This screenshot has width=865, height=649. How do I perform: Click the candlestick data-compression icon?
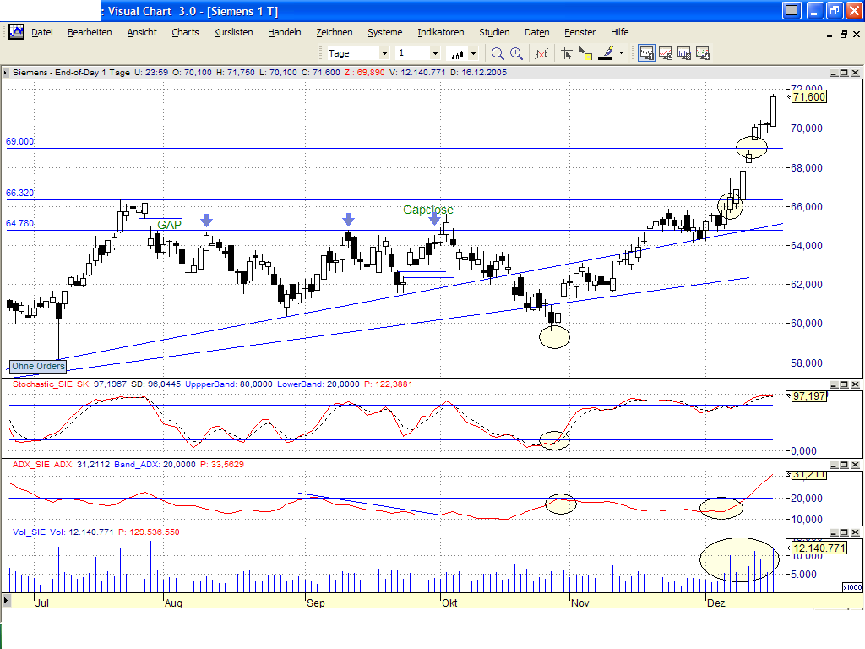tap(456, 52)
